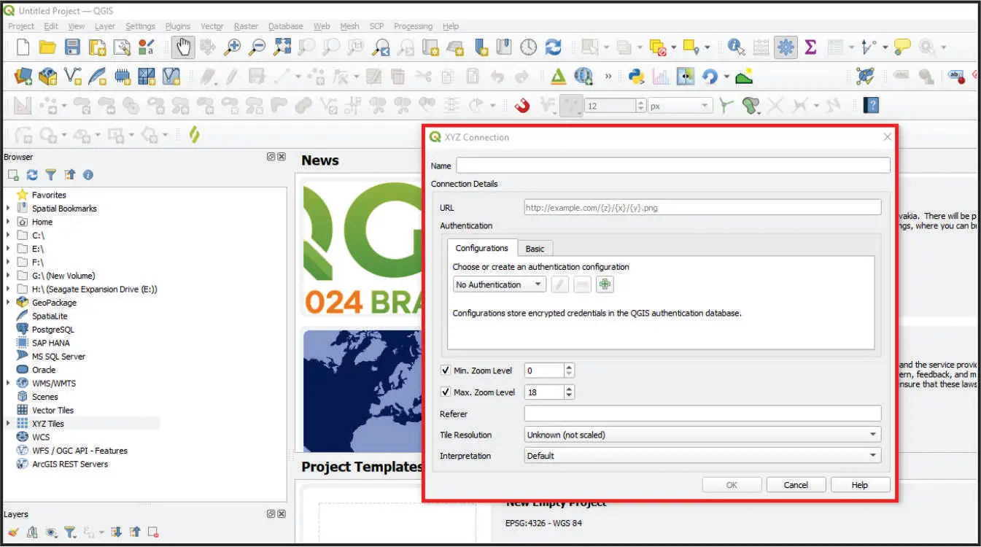Click the New Project blank page icon
Viewport: 981px width, 547px height.
(23, 47)
